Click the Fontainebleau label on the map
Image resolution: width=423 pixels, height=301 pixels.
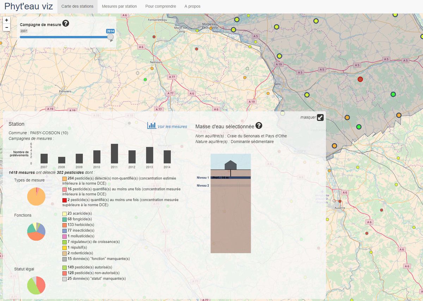click(x=158, y=20)
